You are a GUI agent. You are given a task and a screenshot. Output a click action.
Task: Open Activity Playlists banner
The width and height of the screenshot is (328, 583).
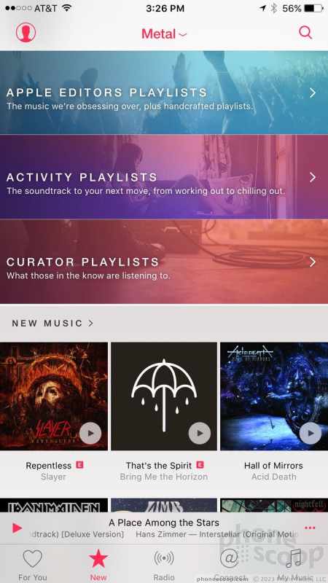[x=164, y=176]
